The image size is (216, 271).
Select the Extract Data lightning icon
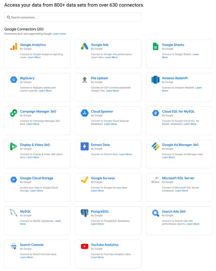[85, 146]
